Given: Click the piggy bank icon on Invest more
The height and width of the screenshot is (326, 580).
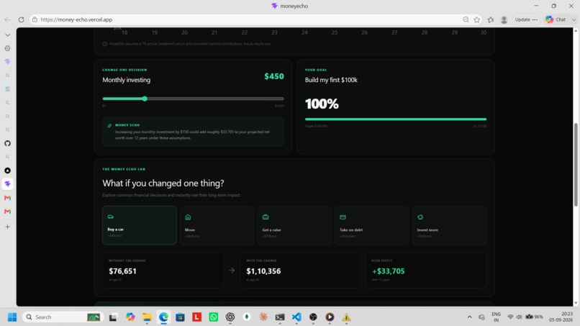Looking at the screenshot, I should pos(420,217).
